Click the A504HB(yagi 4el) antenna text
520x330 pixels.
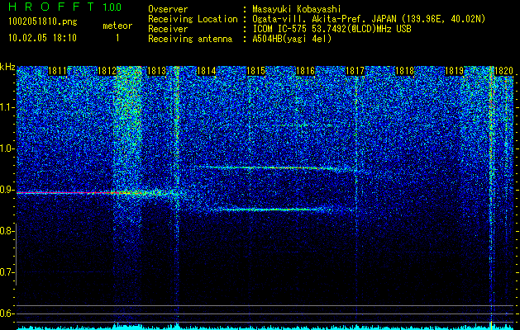coord(292,39)
